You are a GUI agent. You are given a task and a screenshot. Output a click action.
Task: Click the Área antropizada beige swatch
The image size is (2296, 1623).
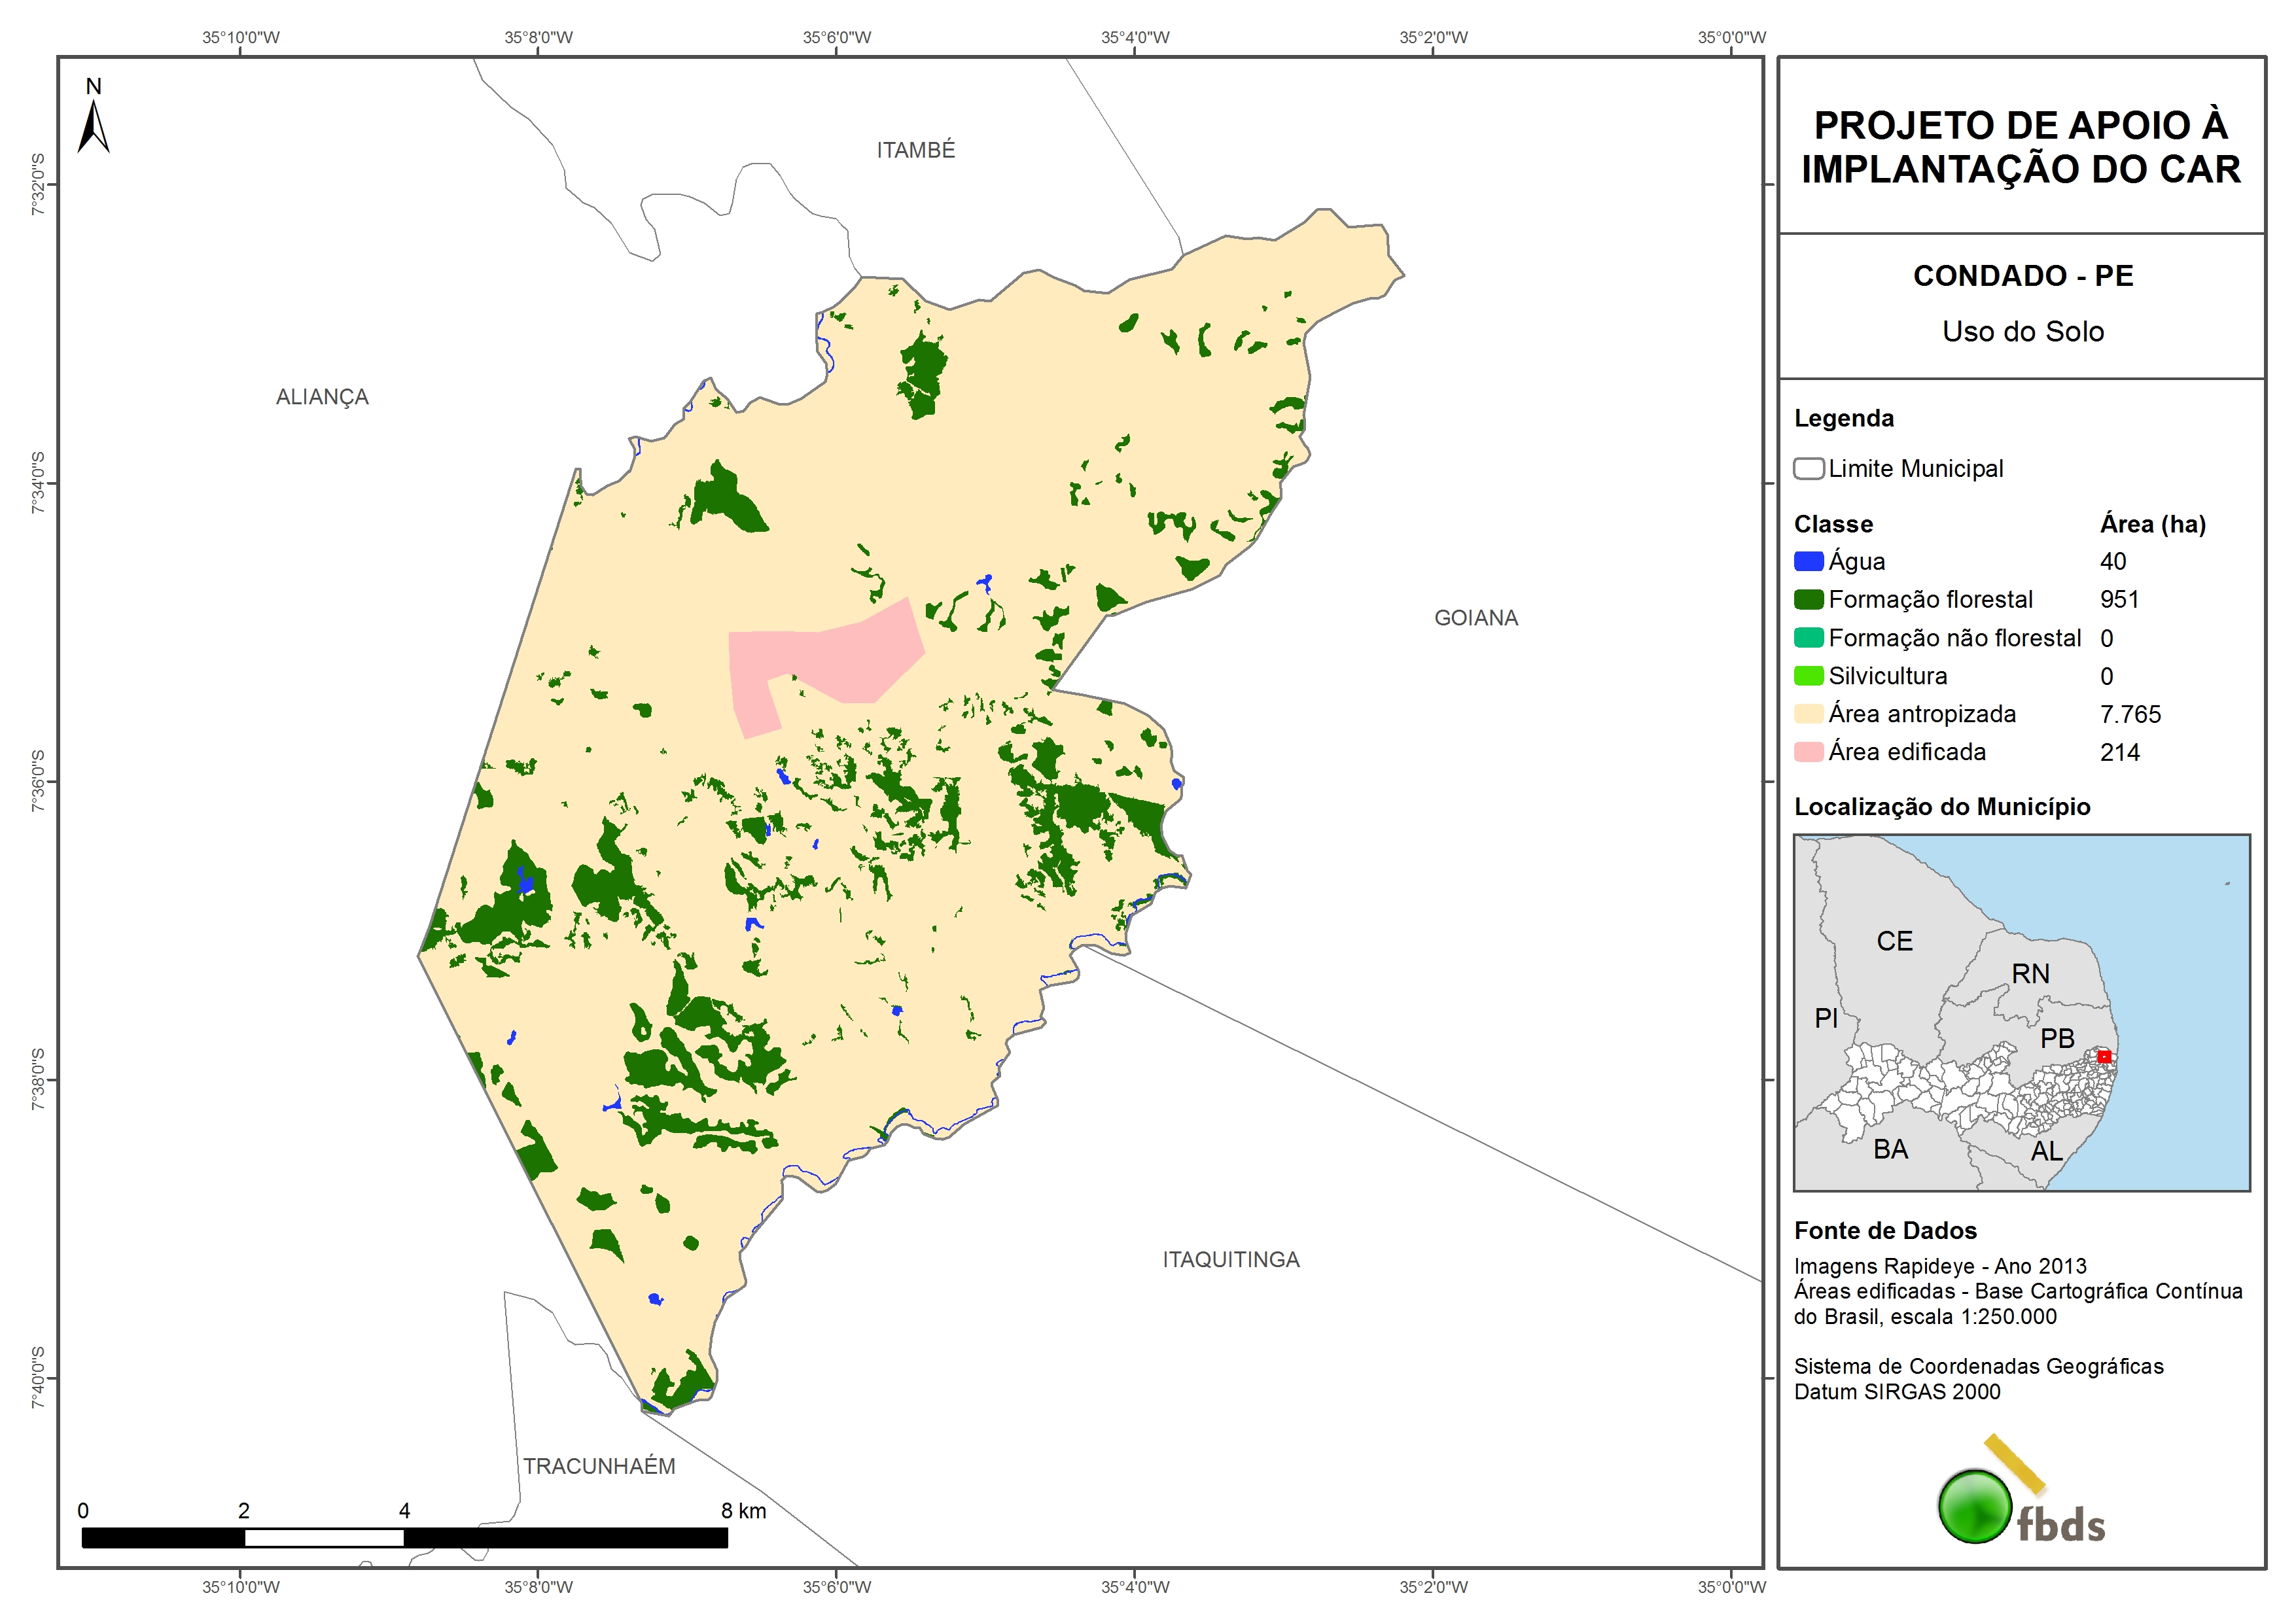1808,714
